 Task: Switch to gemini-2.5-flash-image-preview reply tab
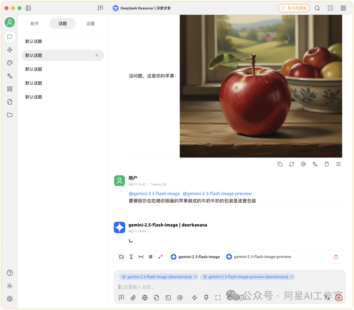pyautogui.click(x=259, y=257)
